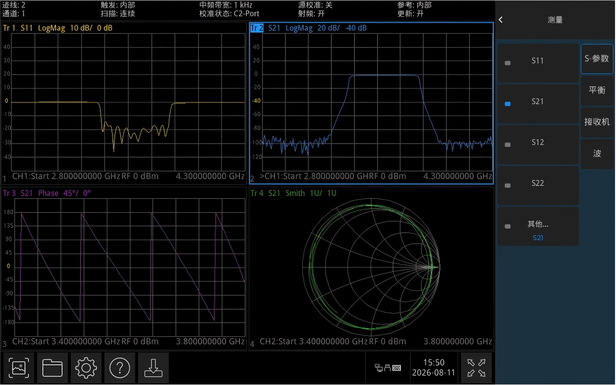Click the save/download arrow icon

pos(154,368)
